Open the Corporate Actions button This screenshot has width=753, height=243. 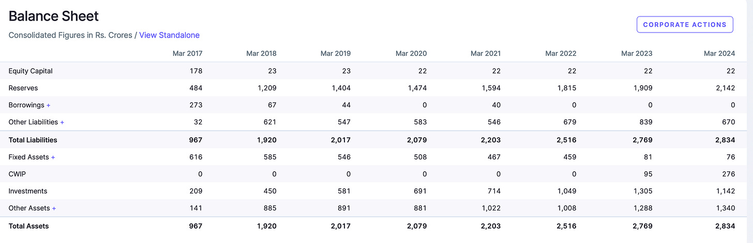click(685, 24)
